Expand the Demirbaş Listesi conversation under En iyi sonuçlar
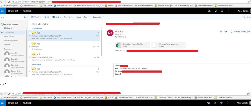This screenshot has height=106, width=251. coord(30,36)
